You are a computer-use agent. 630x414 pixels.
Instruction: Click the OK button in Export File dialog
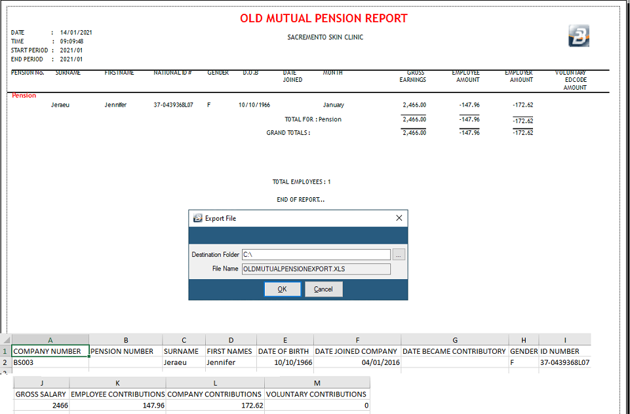(x=282, y=289)
